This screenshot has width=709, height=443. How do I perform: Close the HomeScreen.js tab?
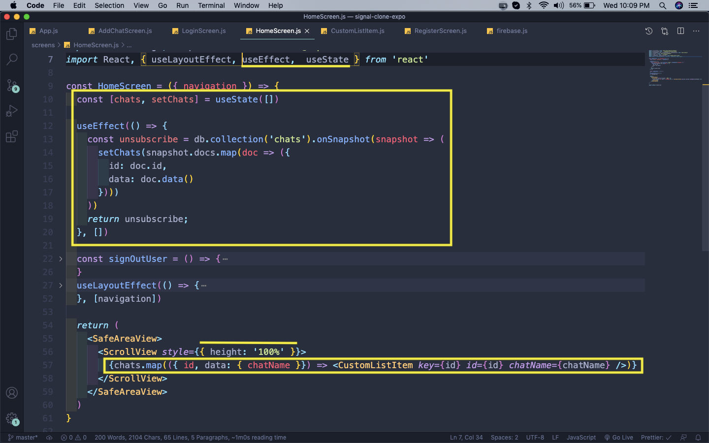(307, 31)
